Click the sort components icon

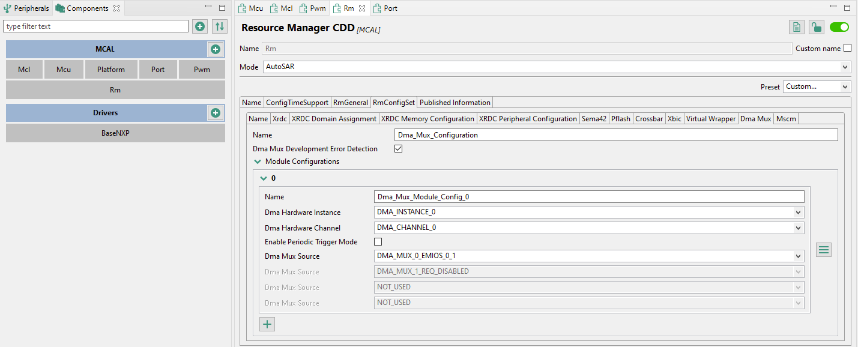click(x=220, y=26)
